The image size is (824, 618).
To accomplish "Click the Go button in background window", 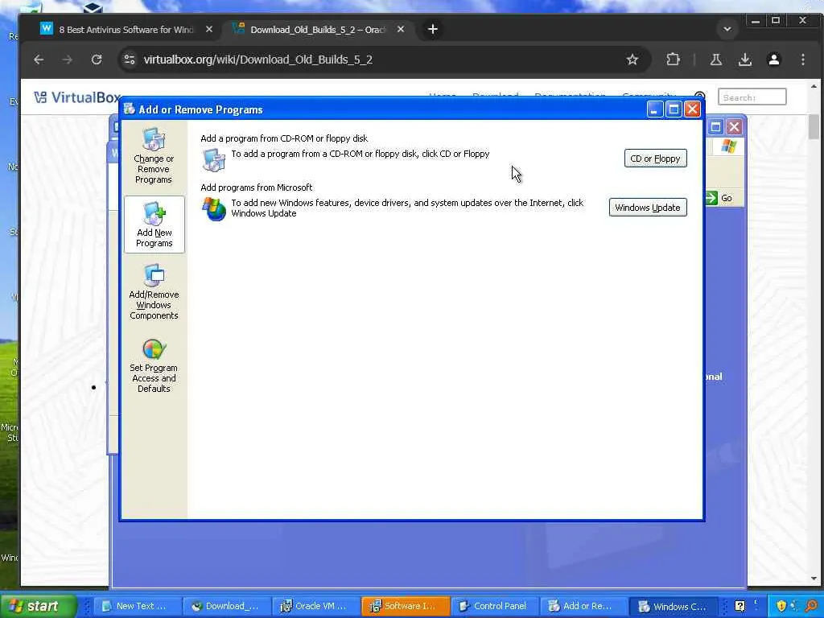I will tap(720, 198).
